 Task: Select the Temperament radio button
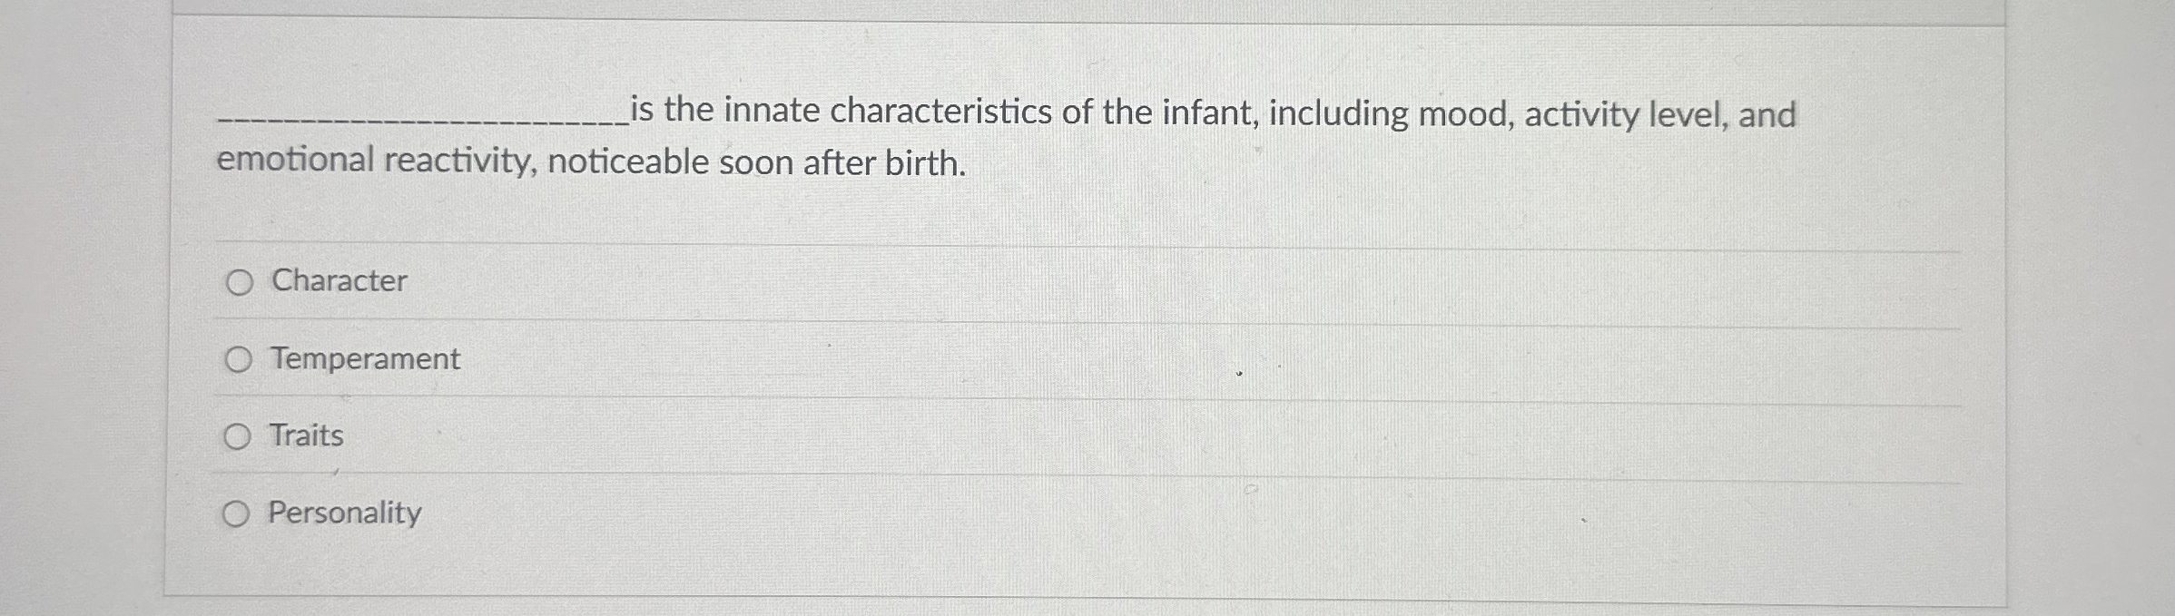click(238, 360)
